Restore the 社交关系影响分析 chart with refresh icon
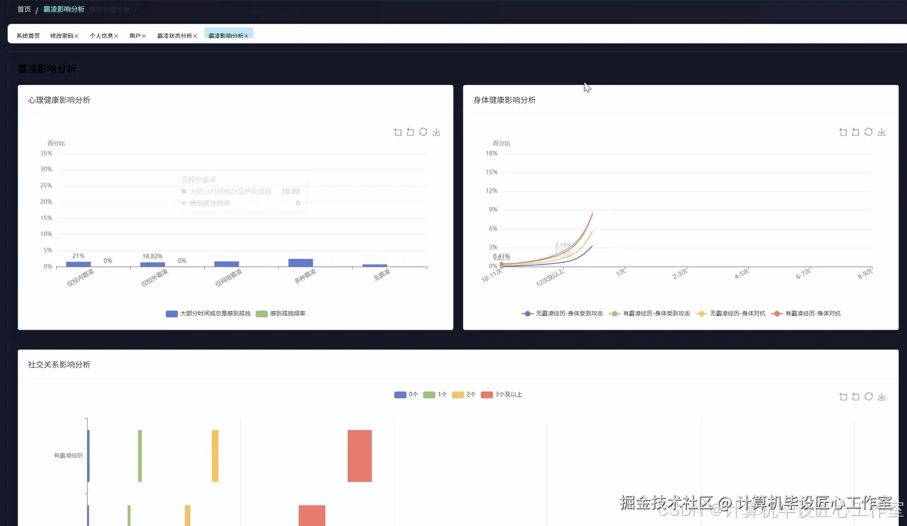 pos(869,397)
